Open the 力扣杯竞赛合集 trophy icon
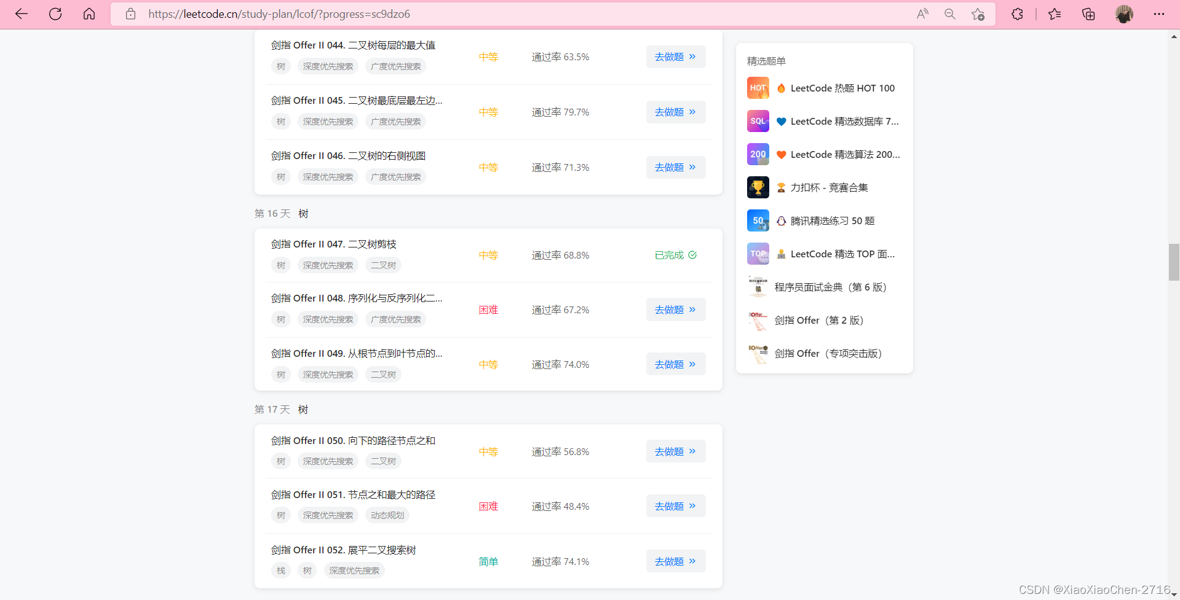This screenshot has height=600, width=1180. (758, 187)
